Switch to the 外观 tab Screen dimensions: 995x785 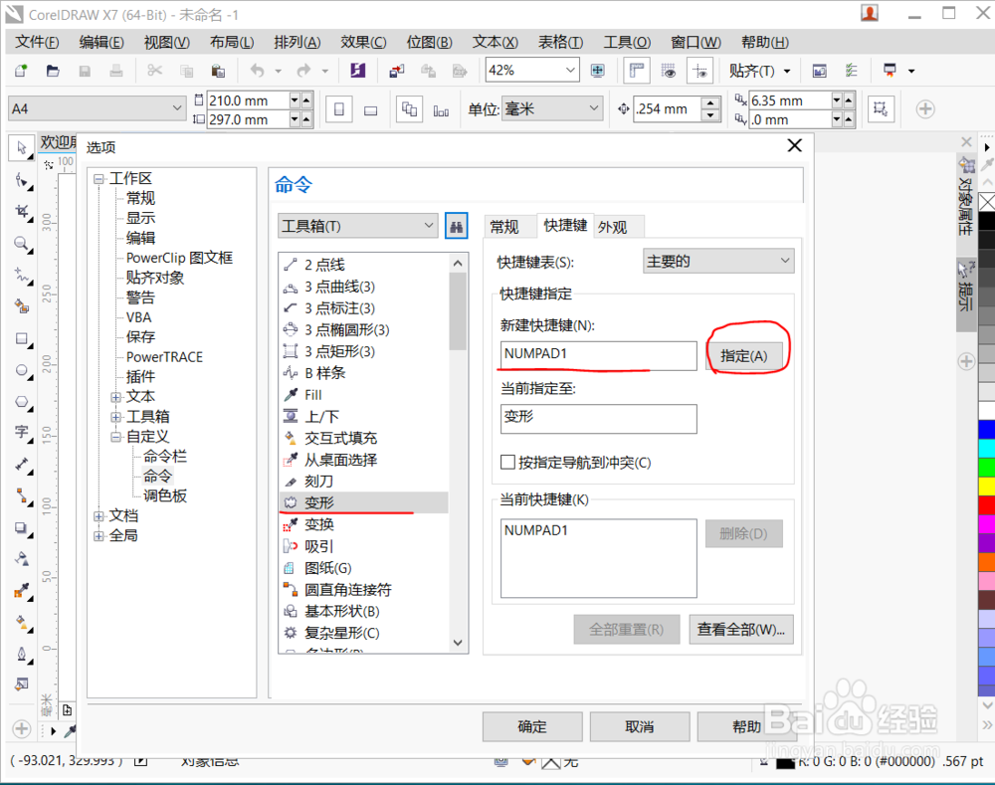pos(612,227)
